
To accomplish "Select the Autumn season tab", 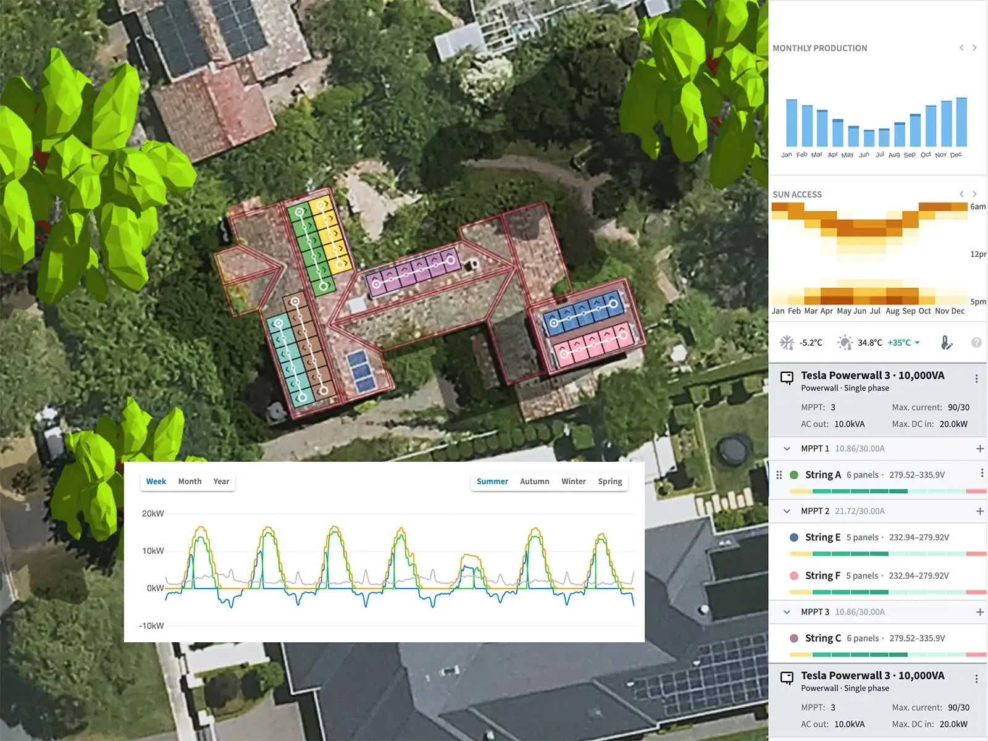I will point(534,482).
